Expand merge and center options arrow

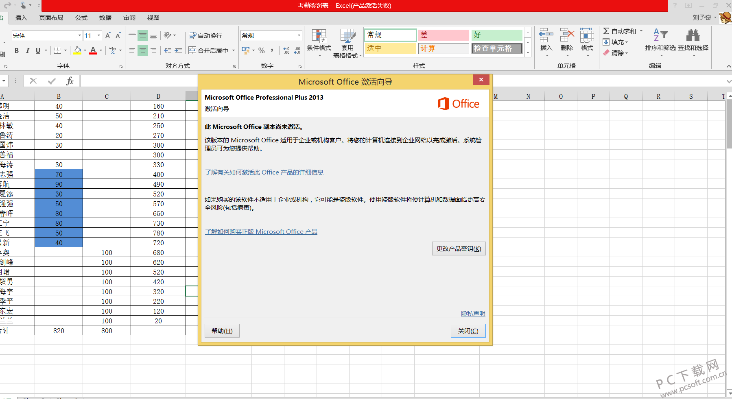[234, 50]
